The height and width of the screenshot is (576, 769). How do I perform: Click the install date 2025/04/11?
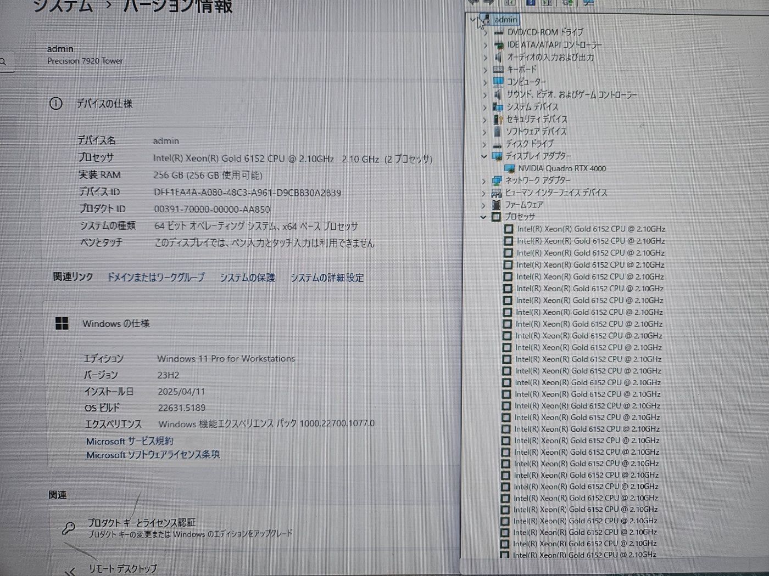[181, 392]
